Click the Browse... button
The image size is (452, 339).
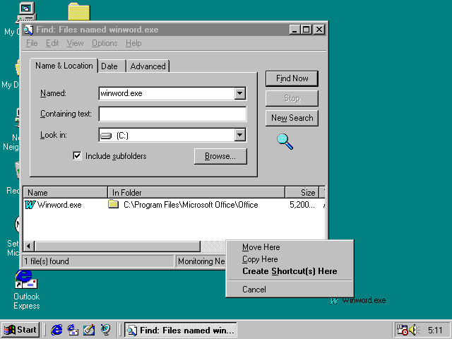click(x=220, y=156)
